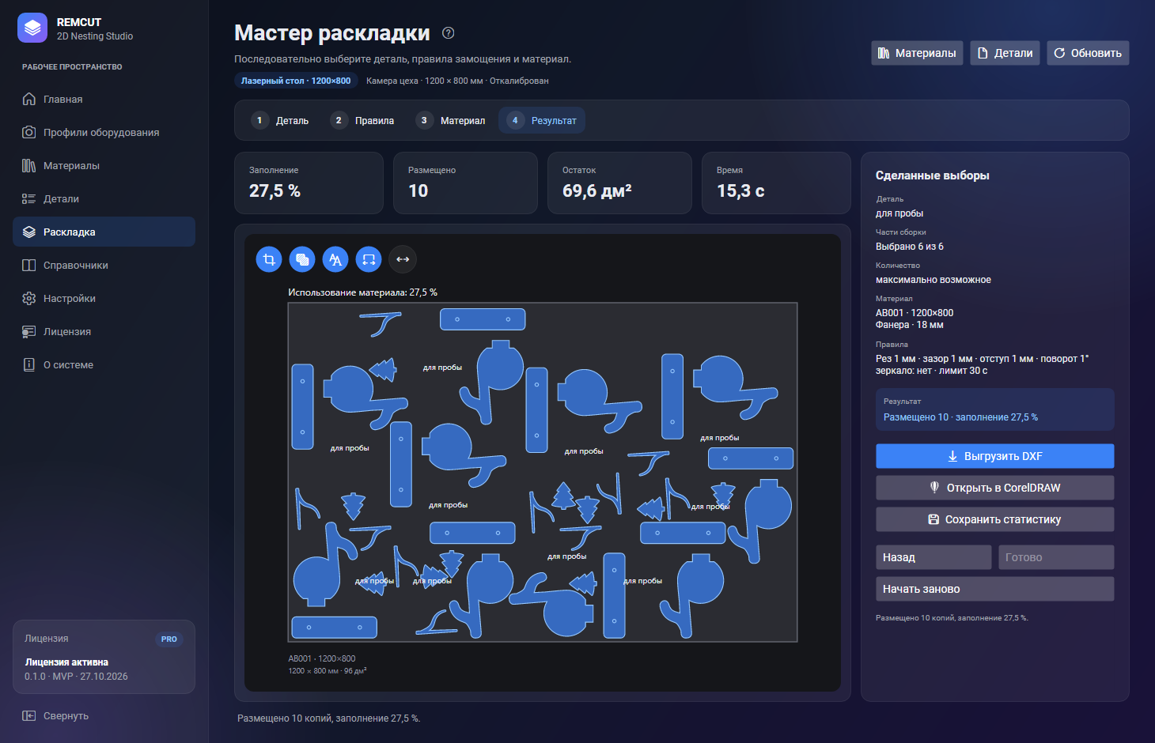1155x743 pixels.
Task: Open the help icon beside Мастер раскладки
Action: pyautogui.click(x=449, y=33)
